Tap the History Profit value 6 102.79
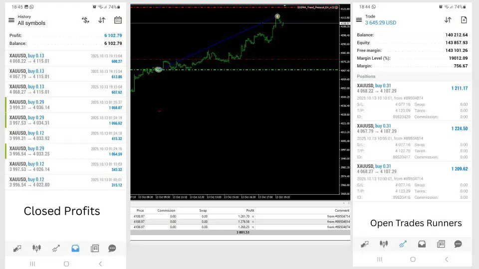Viewport: 479px width, 269px height. (113, 35)
